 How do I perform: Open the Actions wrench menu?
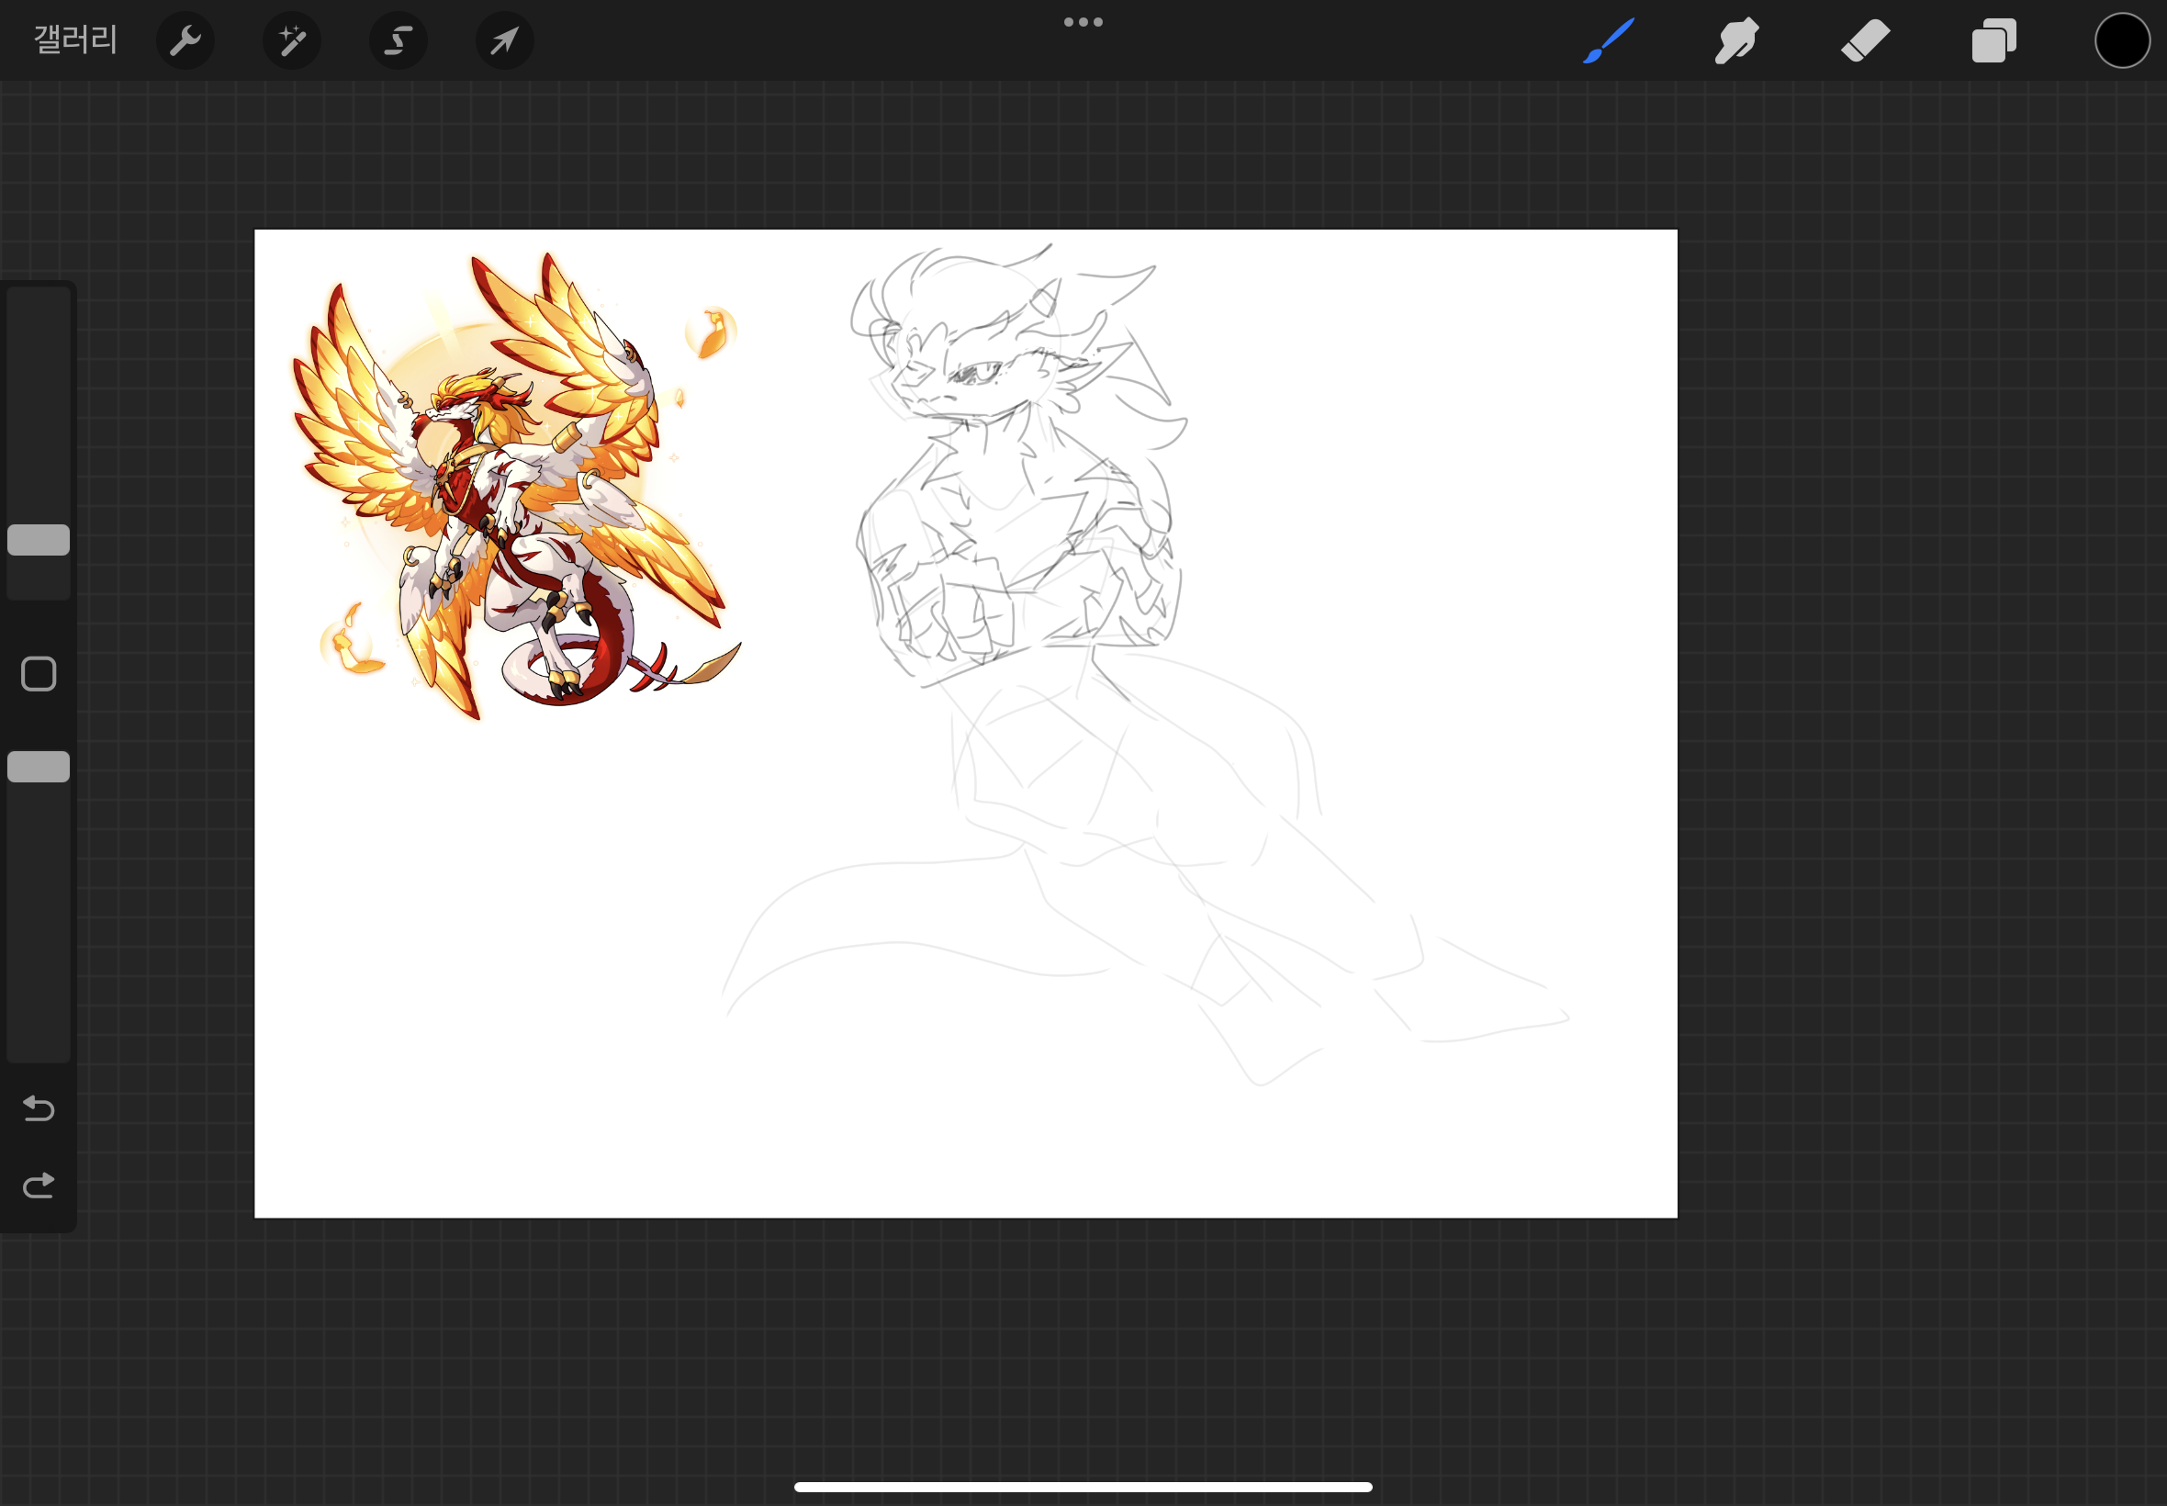pyautogui.click(x=185, y=40)
